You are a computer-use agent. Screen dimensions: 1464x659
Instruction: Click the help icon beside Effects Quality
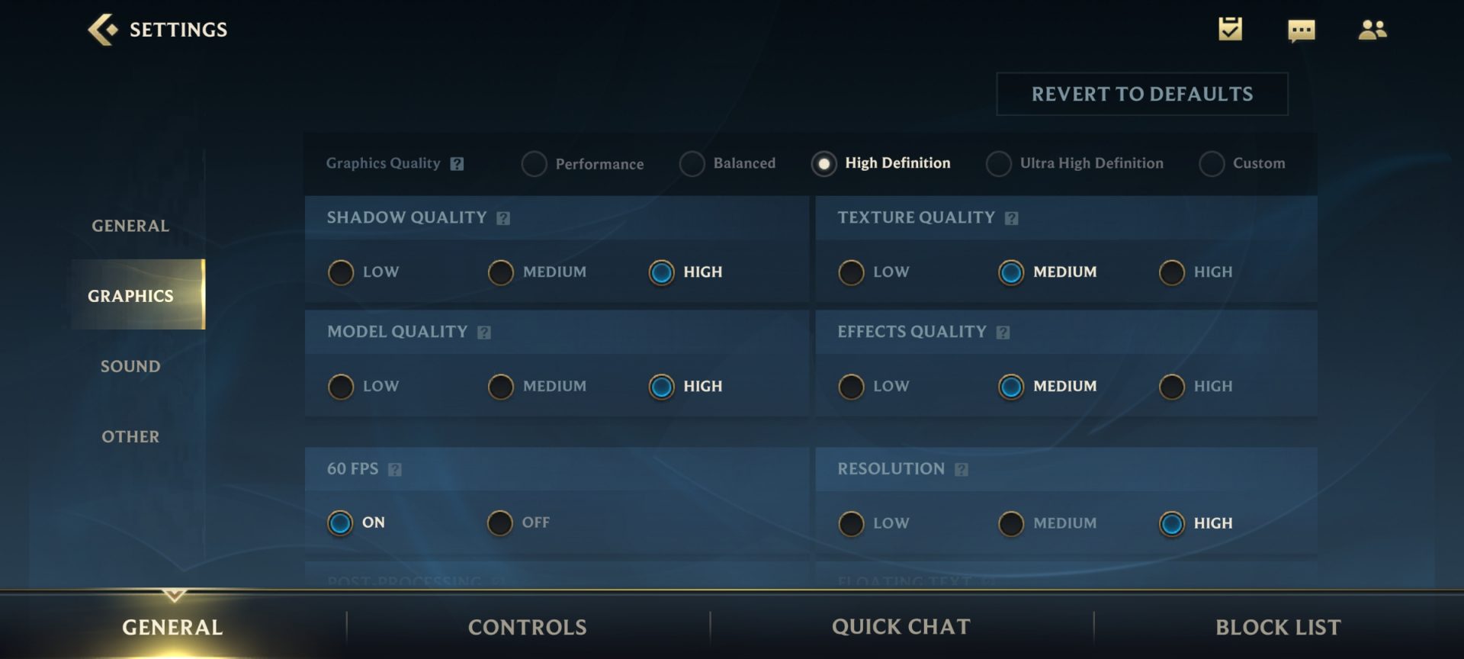click(x=1003, y=333)
